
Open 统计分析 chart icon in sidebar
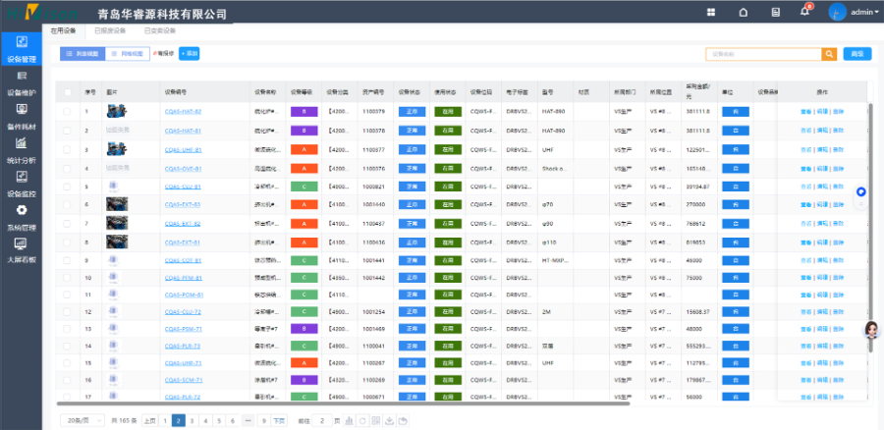[22, 146]
